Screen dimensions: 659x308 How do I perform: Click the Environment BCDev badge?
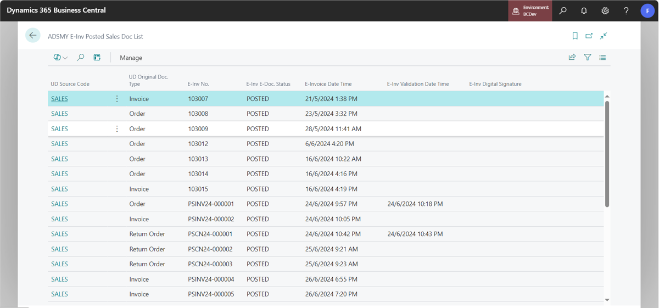coord(530,10)
